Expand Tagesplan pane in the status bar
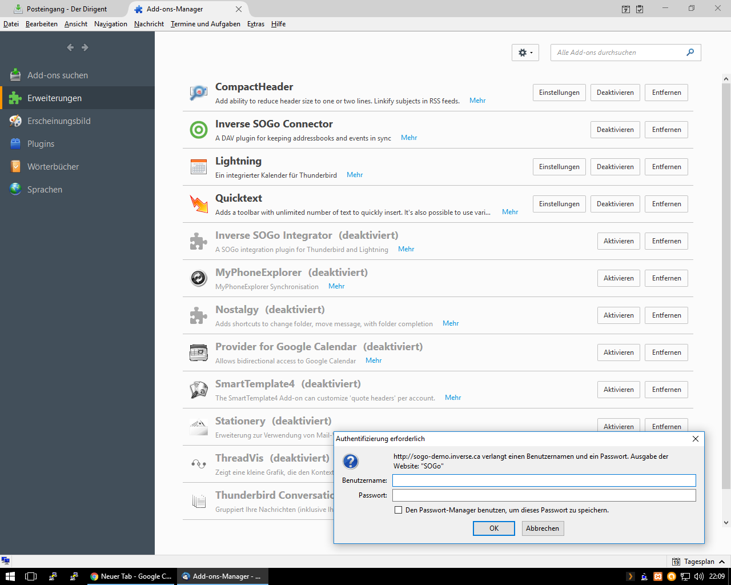 [x=722, y=562]
